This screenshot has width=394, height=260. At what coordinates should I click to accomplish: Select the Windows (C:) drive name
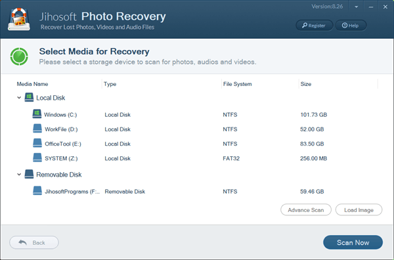[60, 115]
